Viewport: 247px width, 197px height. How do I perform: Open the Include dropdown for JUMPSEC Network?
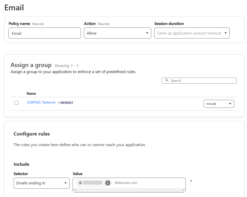click(x=219, y=104)
